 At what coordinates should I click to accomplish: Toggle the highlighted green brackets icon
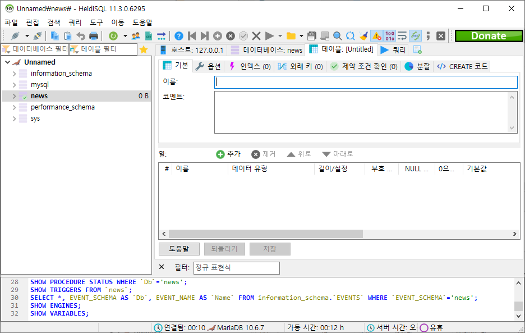click(x=416, y=36)
